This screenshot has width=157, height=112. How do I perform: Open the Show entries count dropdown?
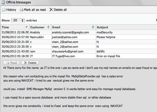pyautogui.click(x=18, y=20)
